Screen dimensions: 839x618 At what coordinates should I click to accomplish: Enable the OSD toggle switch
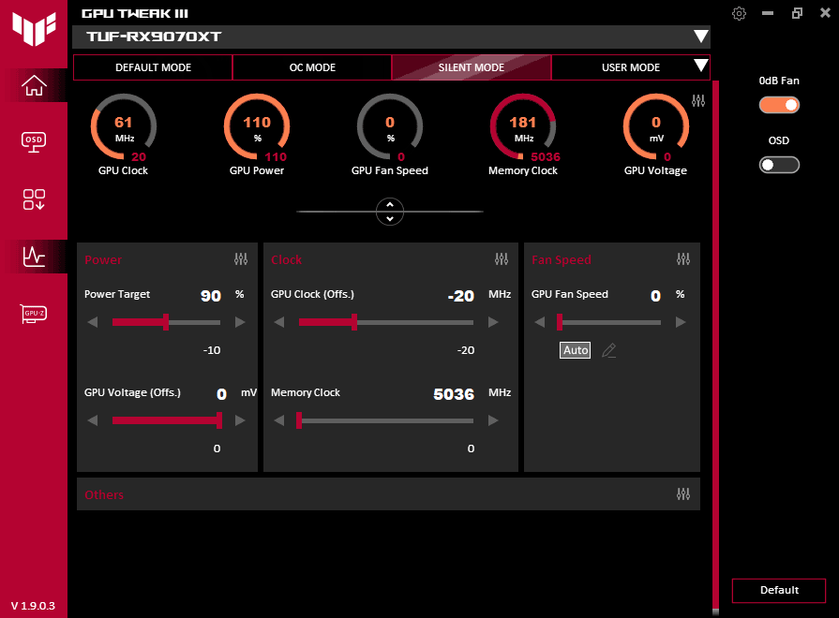(x=779, y=164)
